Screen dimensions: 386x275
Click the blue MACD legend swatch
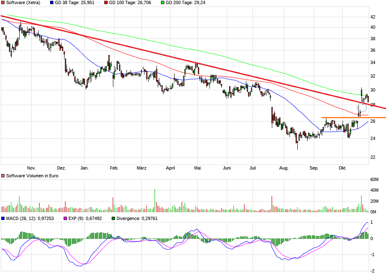point(3,218)
